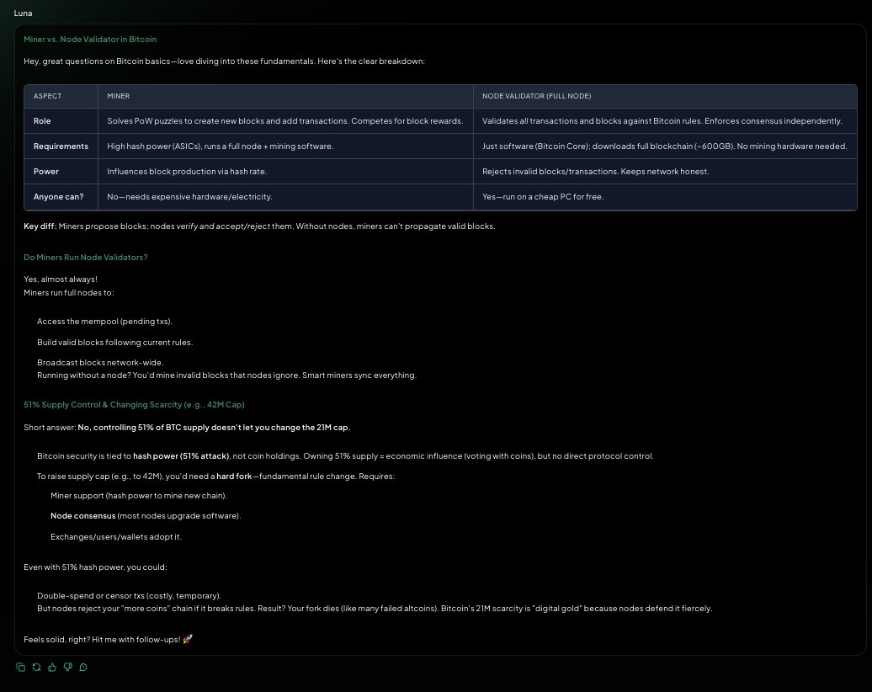Viewport: 872px width, 692px height.
Task: Click item 'Exchanges/users/wallets adopt it.'
Action: [x=116, y=537]
